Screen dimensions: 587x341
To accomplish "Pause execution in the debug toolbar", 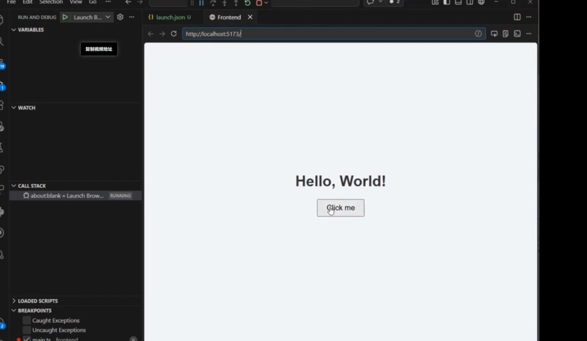I will (201, 3).
